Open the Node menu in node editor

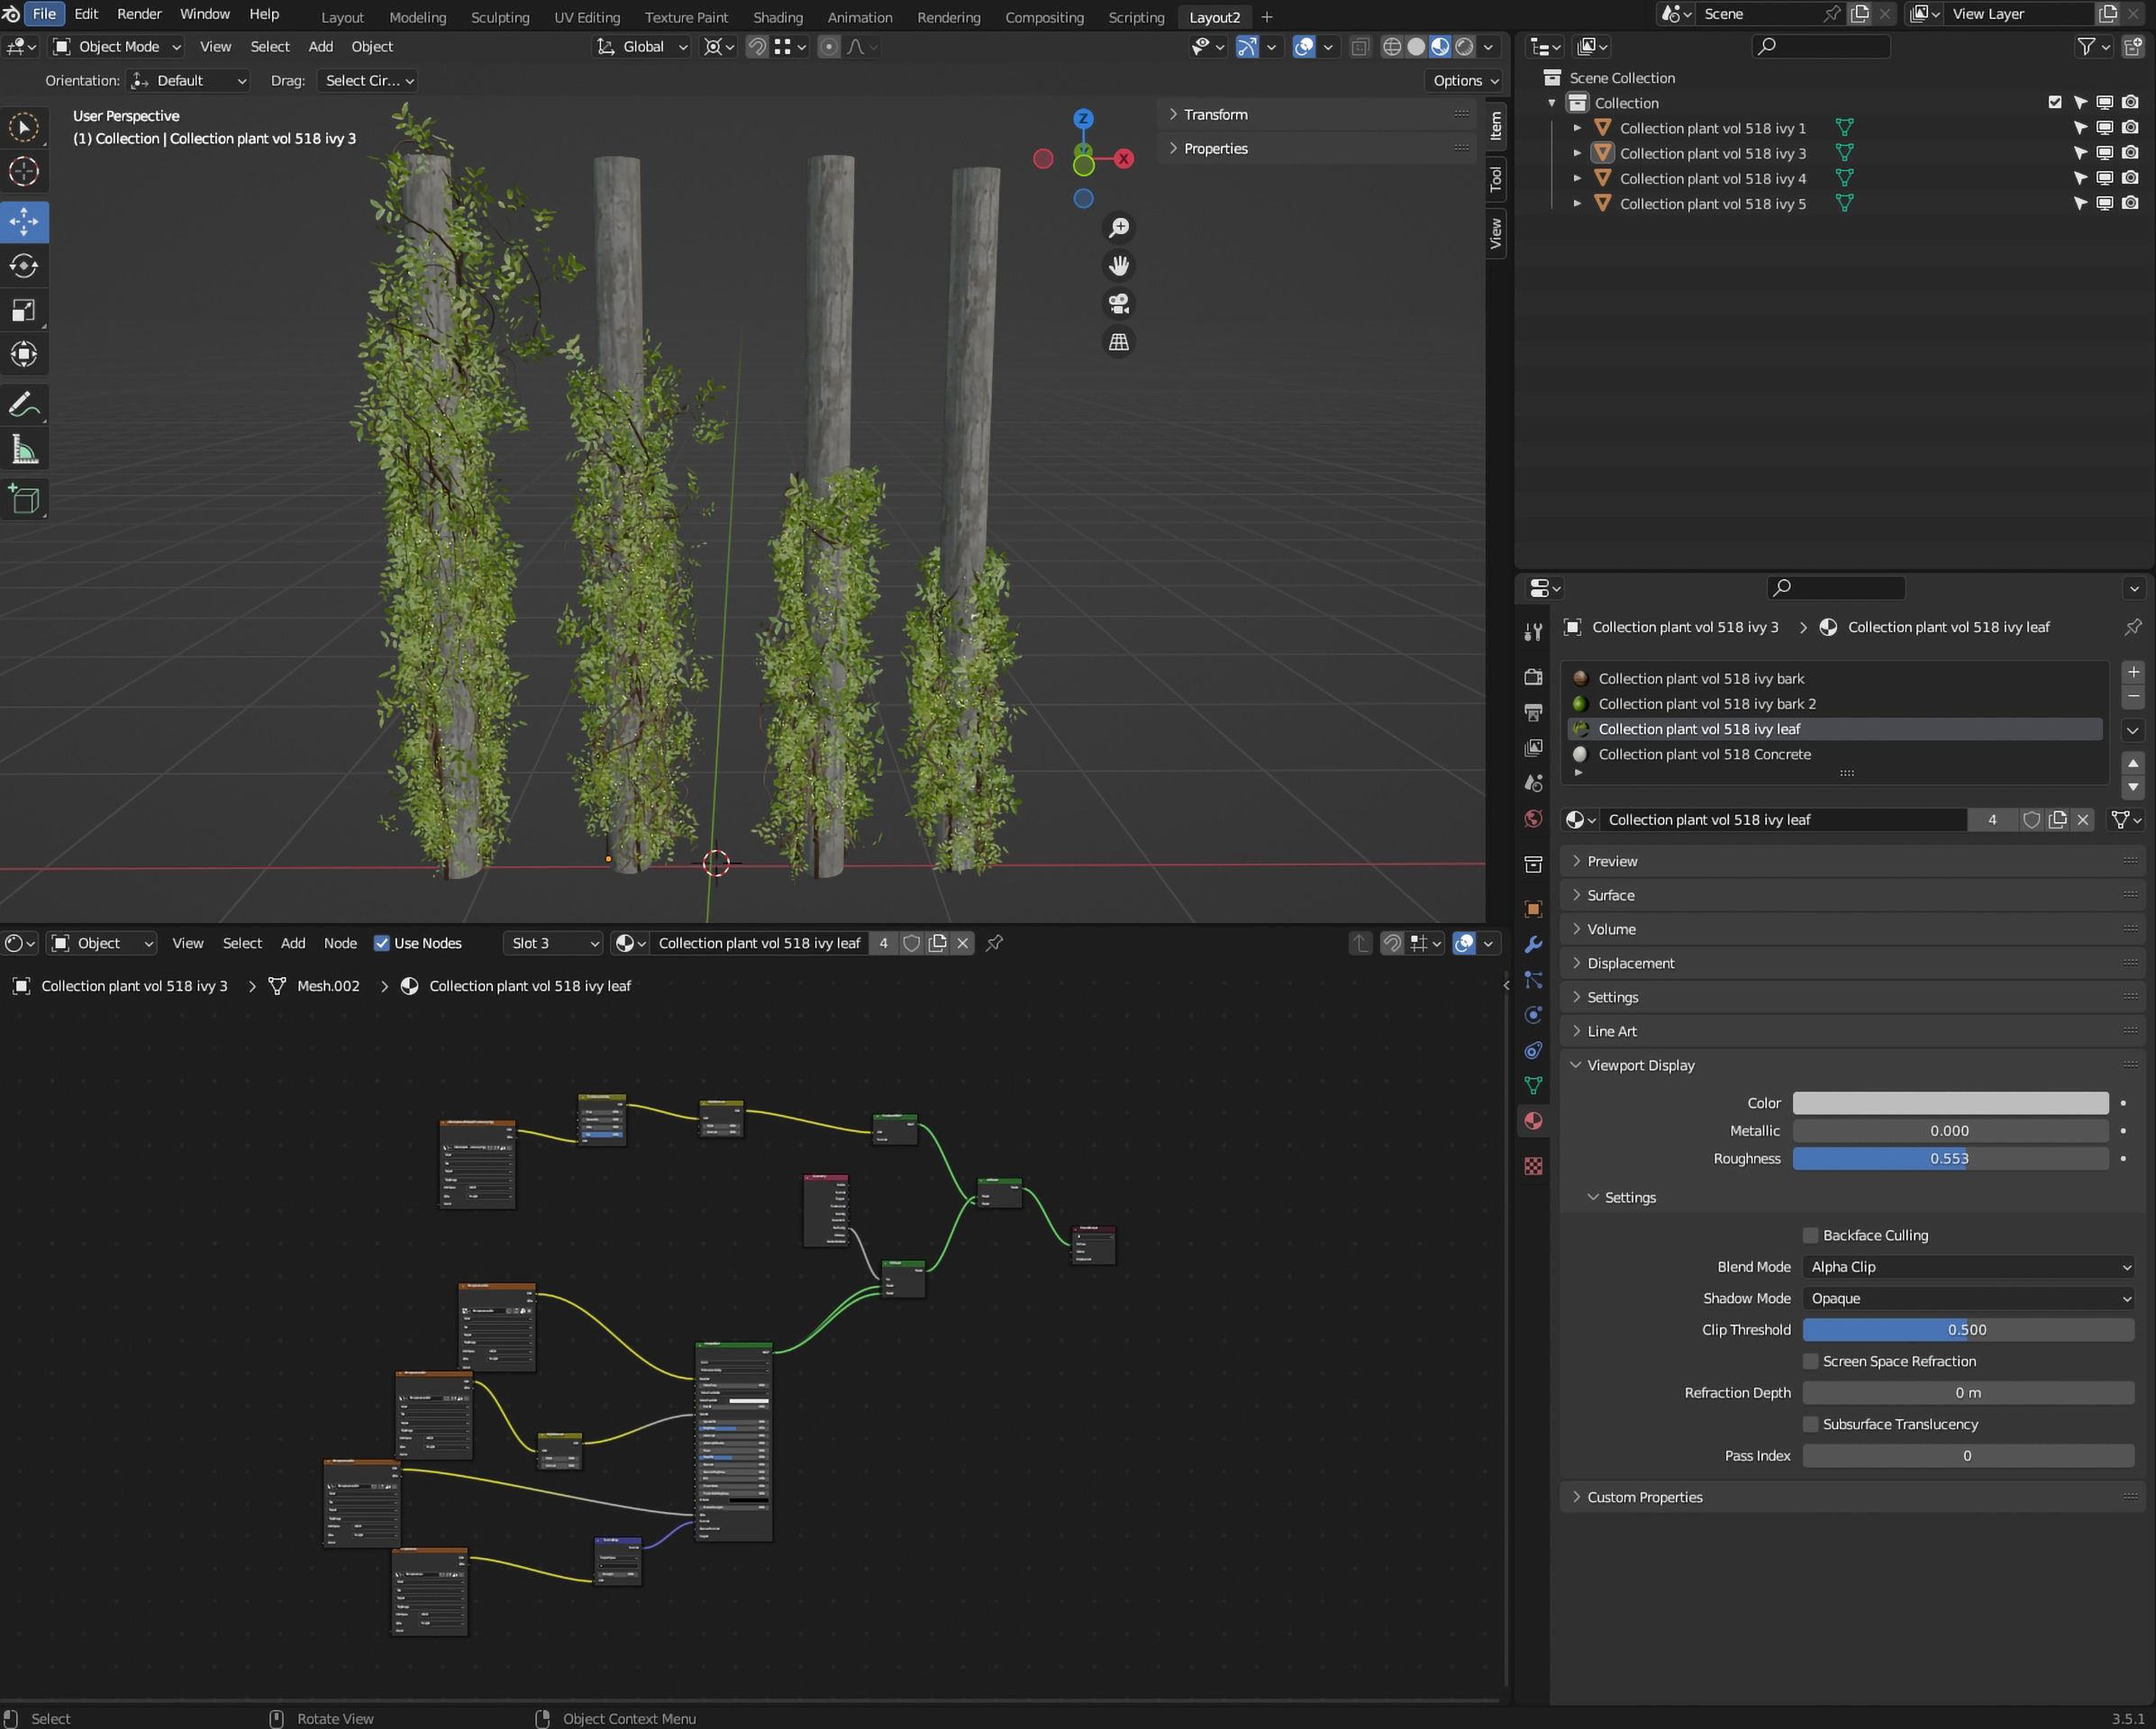coord(340,944)
